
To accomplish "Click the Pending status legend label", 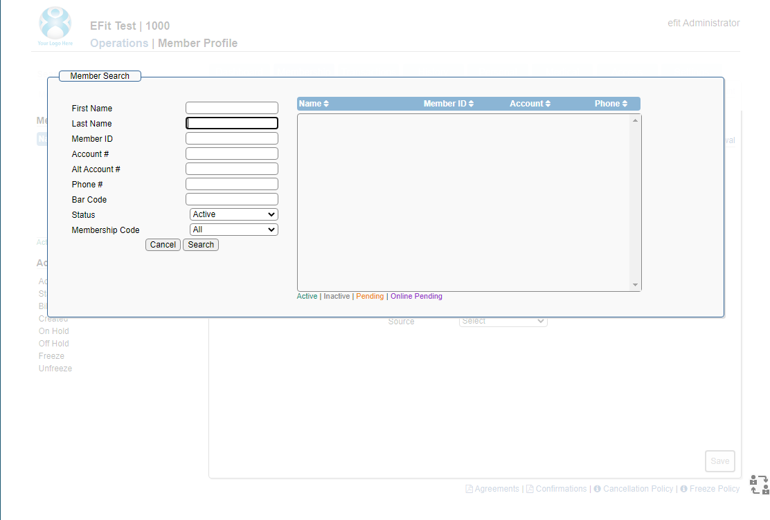I will point(370,296).
